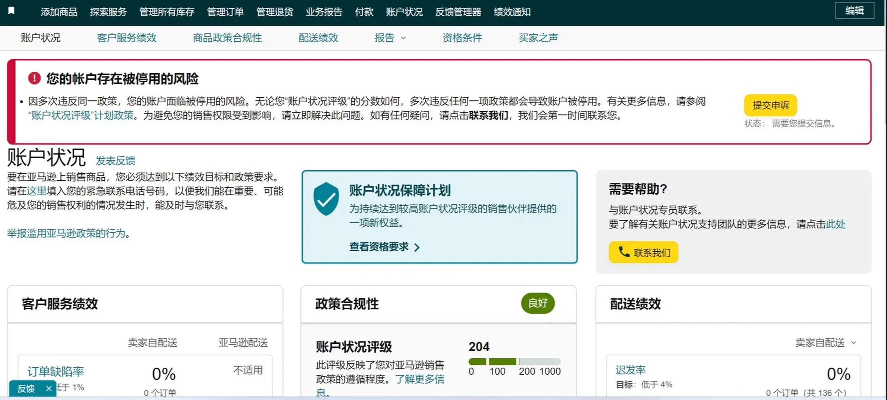Click the 不适用 value
Viewport: 887px width, 400px height.
click(248, 370)
